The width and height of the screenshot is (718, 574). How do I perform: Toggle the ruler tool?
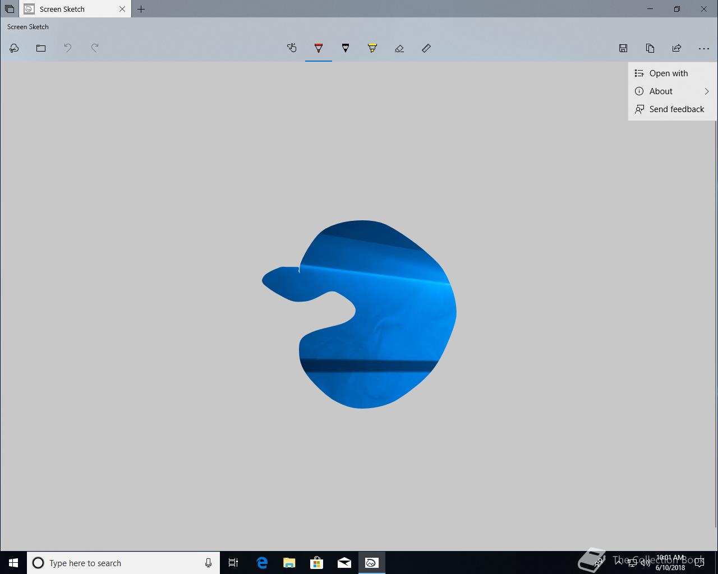[x=426, y=48]
